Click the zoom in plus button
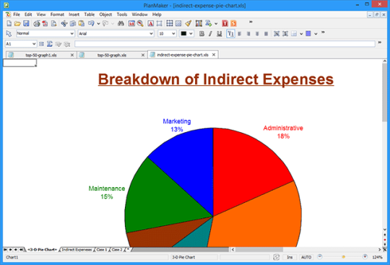Screen dimensions: 390x265 pyautogui.click(x=365, y=256)
